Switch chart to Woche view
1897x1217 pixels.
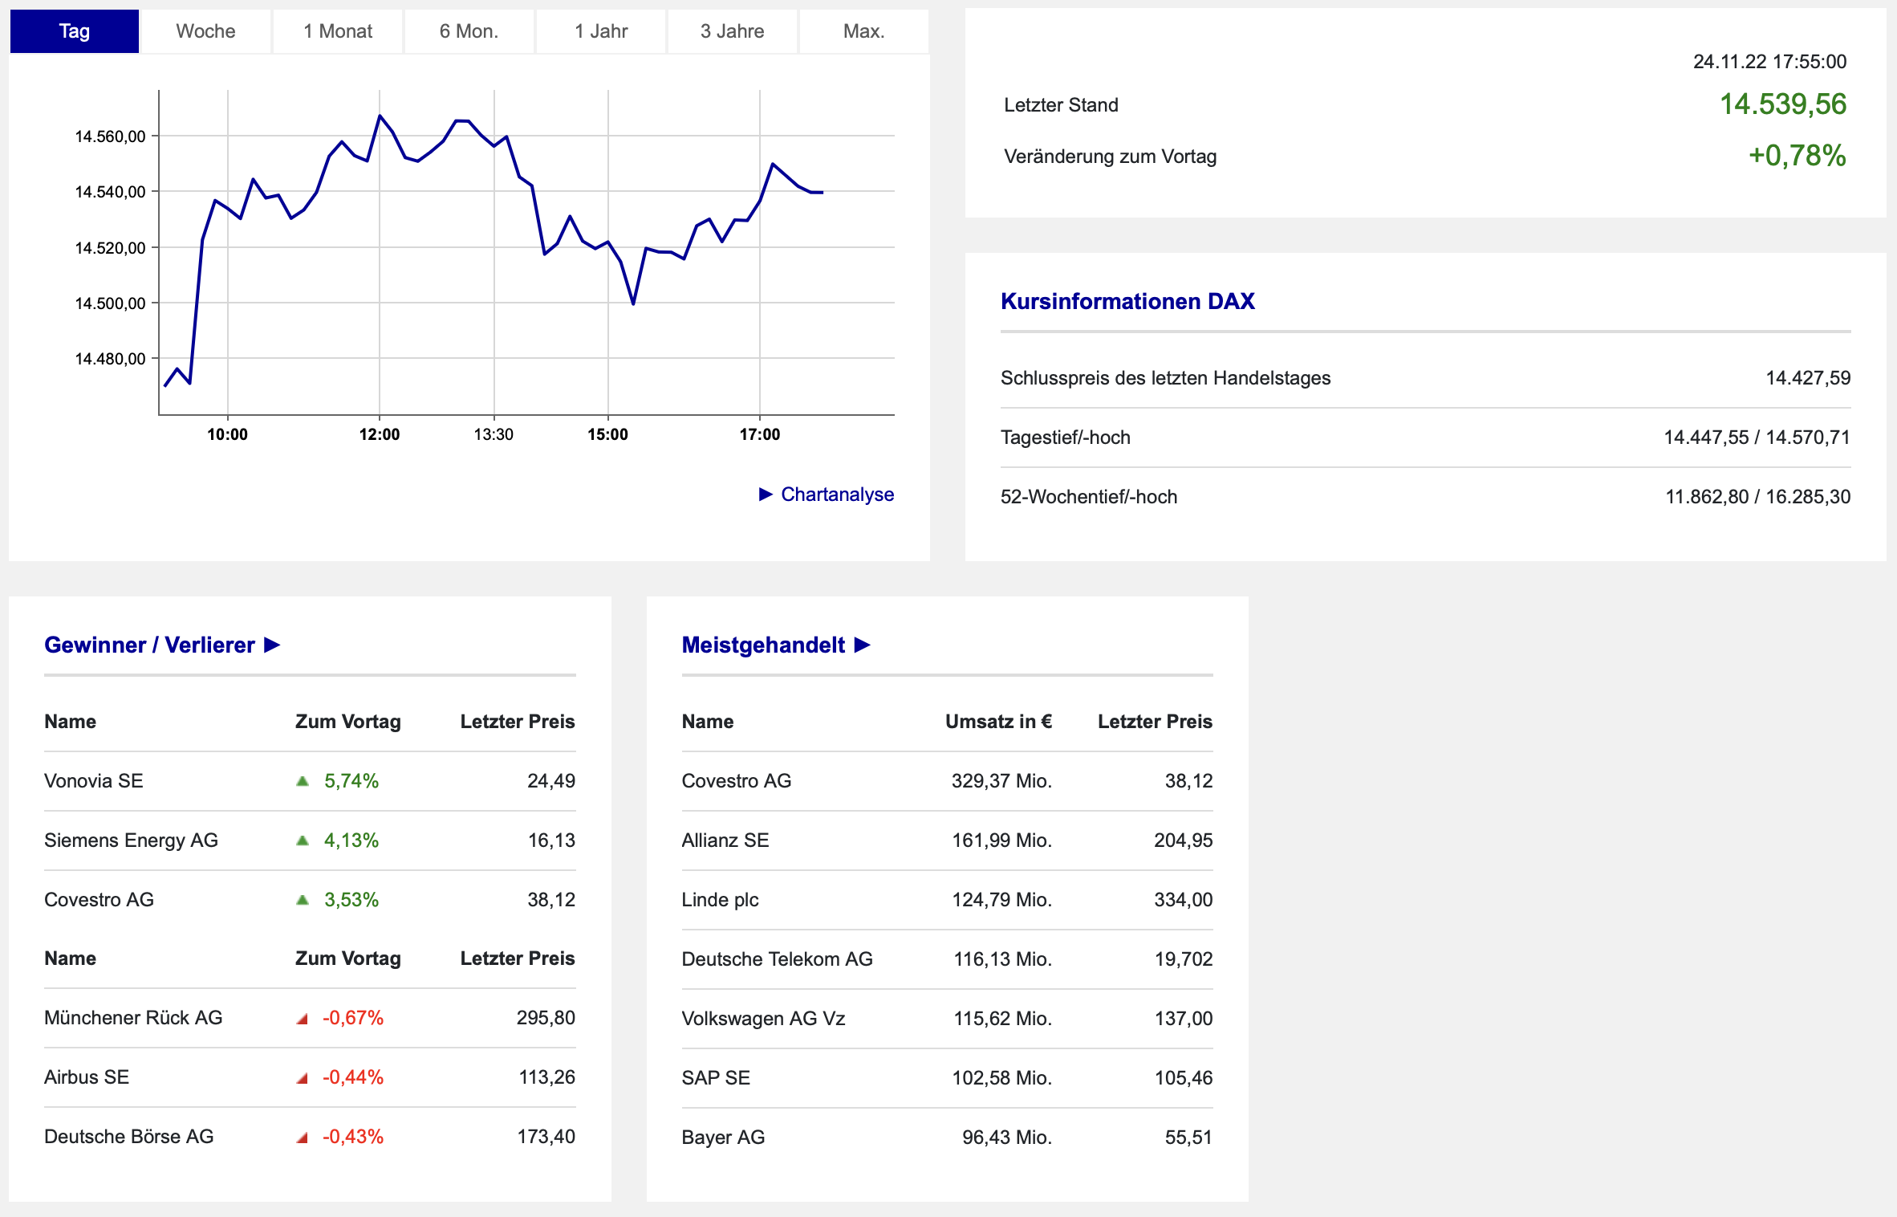[205, 31]
